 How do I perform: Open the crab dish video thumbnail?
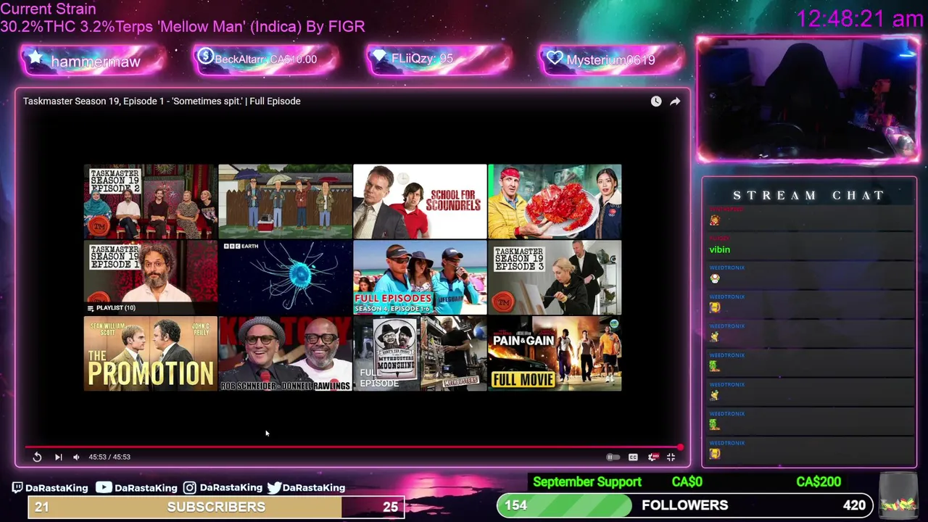555,202
